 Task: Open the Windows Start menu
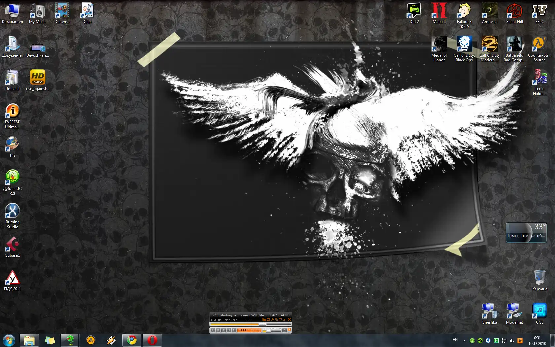[9, 340]
